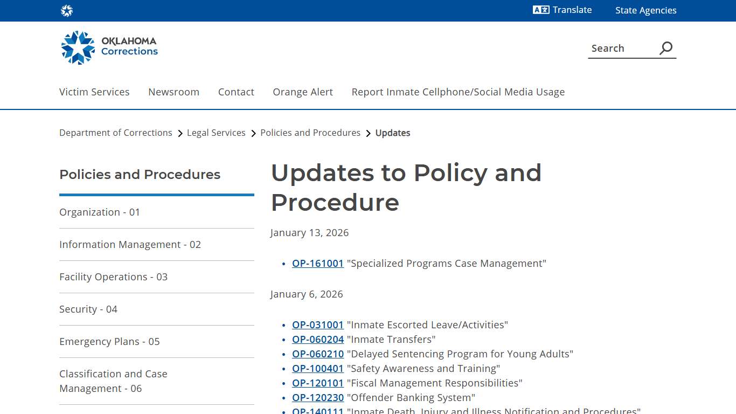Click the snowflake icon in the top bar
This screenshot has width=736, height=414.
tap(67, 10)
